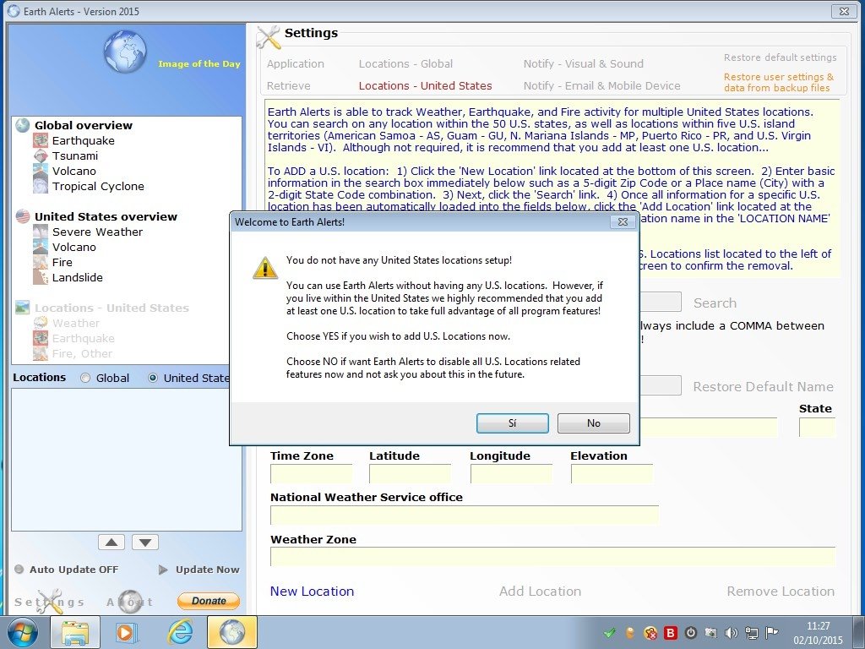Screen dimensions: 865x649
Task: Click the Global overview globe icon
Action: coord(23,125)
